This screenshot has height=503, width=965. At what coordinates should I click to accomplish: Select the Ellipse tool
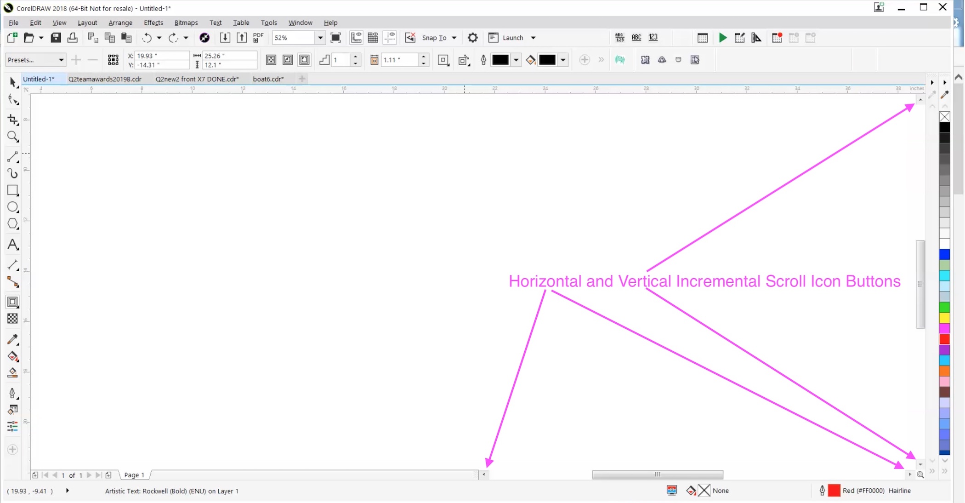pyautogui.click(x=13, y=207)
